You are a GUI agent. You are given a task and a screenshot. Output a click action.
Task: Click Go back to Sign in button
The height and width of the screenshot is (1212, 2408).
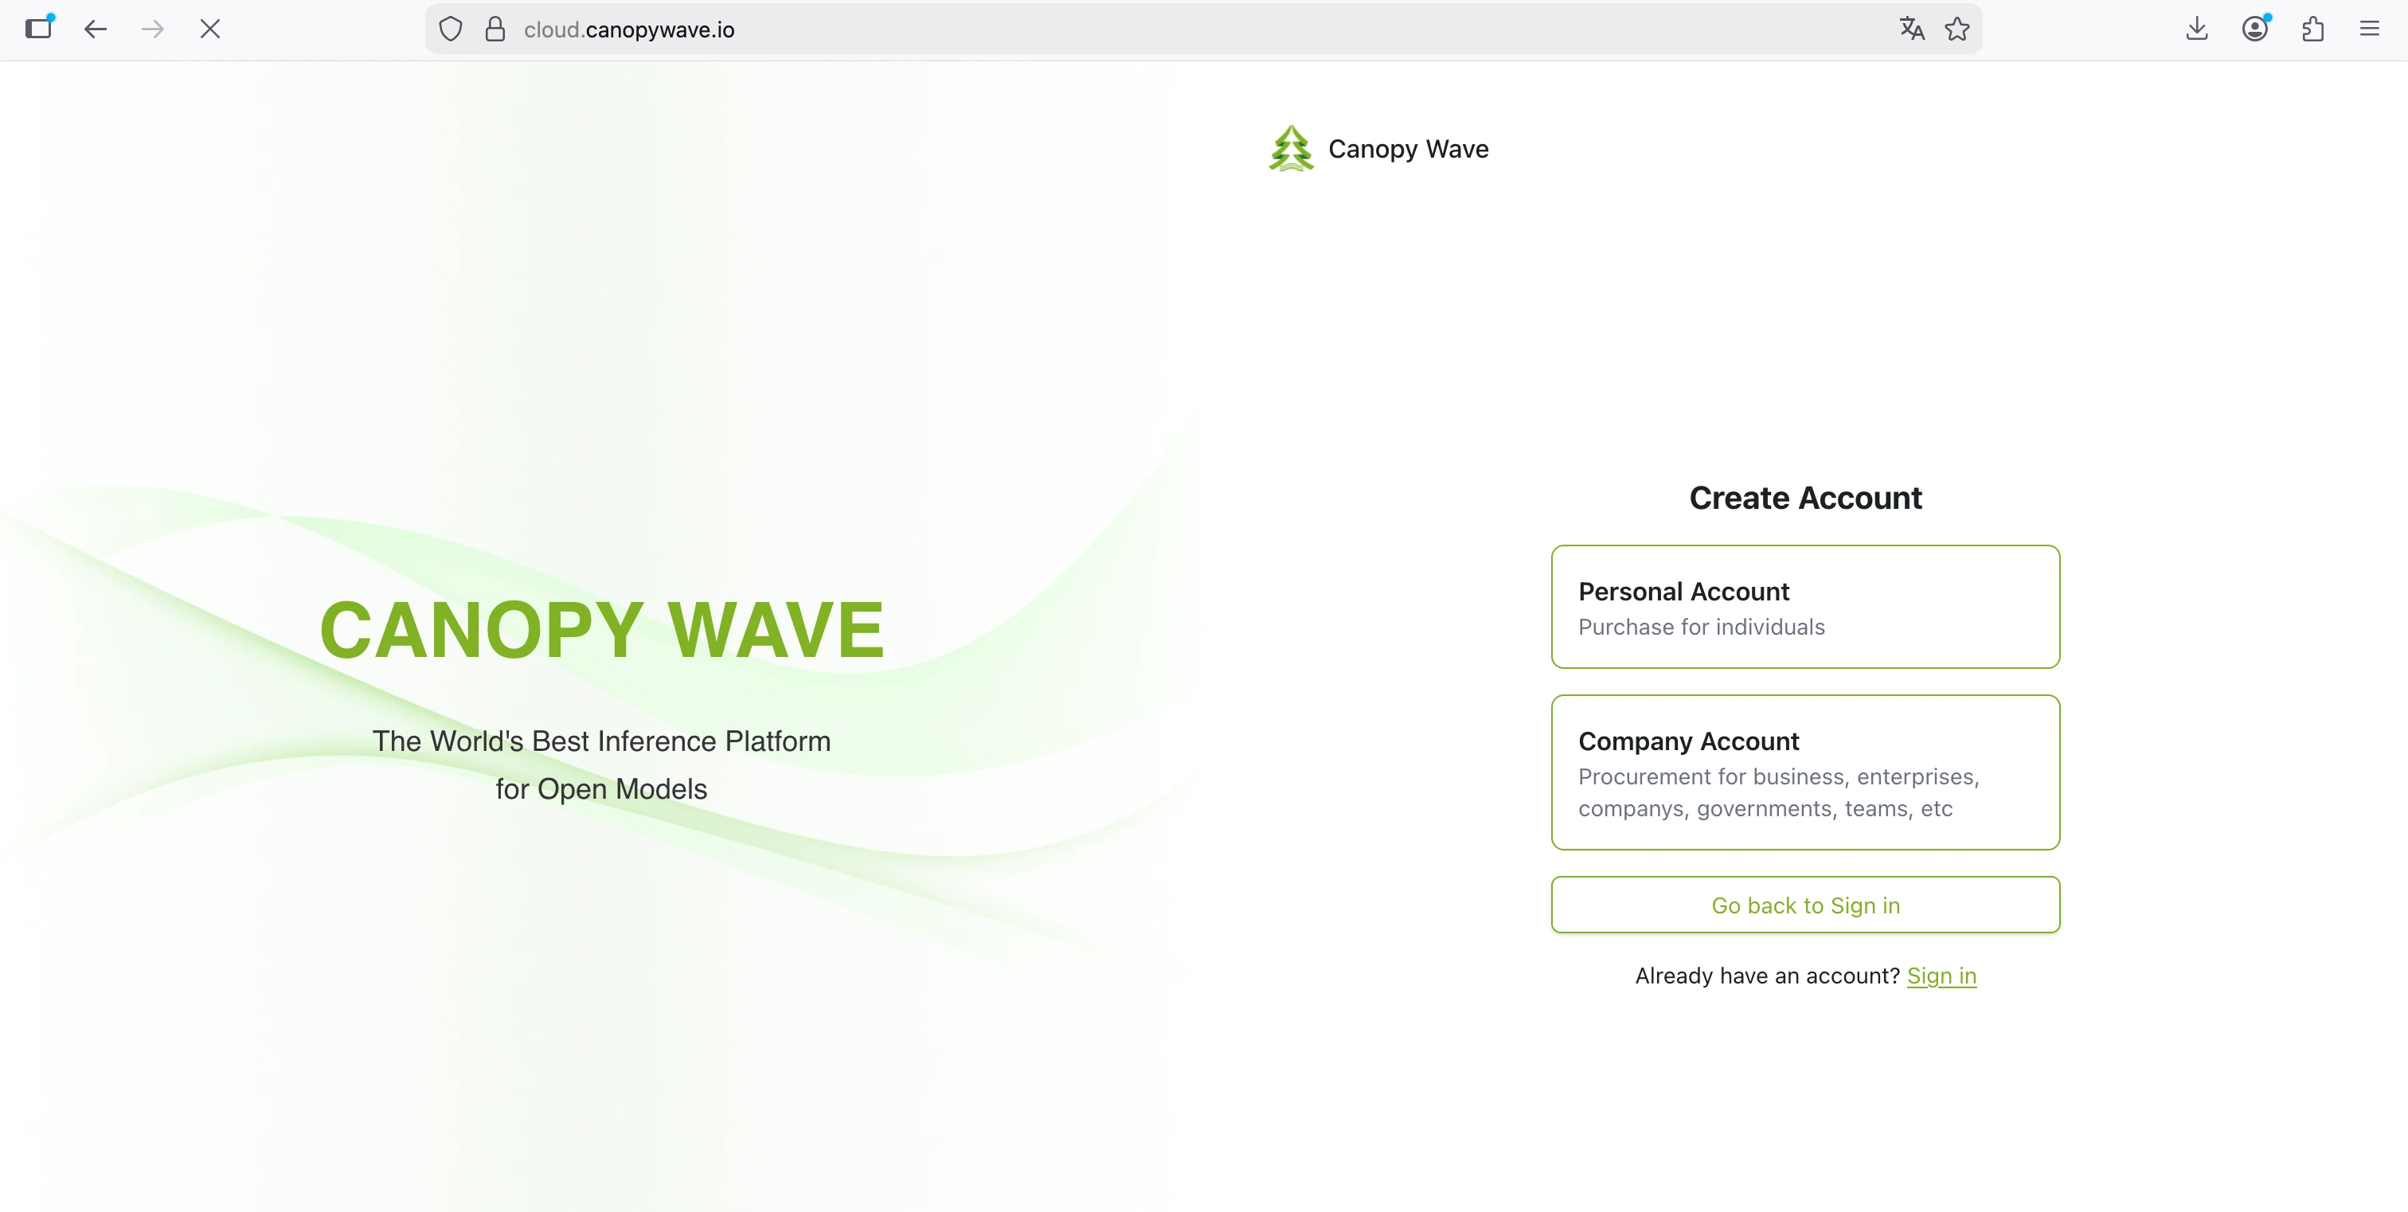pyautogui.click(x=1805, y=905)
